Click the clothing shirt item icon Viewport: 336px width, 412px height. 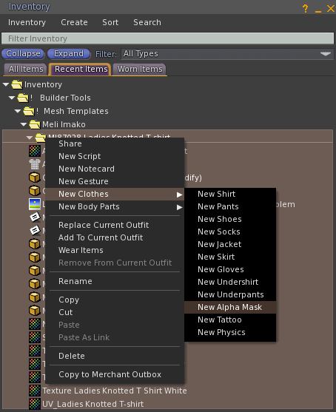tap(35, 164)
